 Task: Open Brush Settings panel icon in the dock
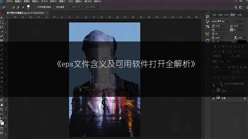(x=207, y=22)
